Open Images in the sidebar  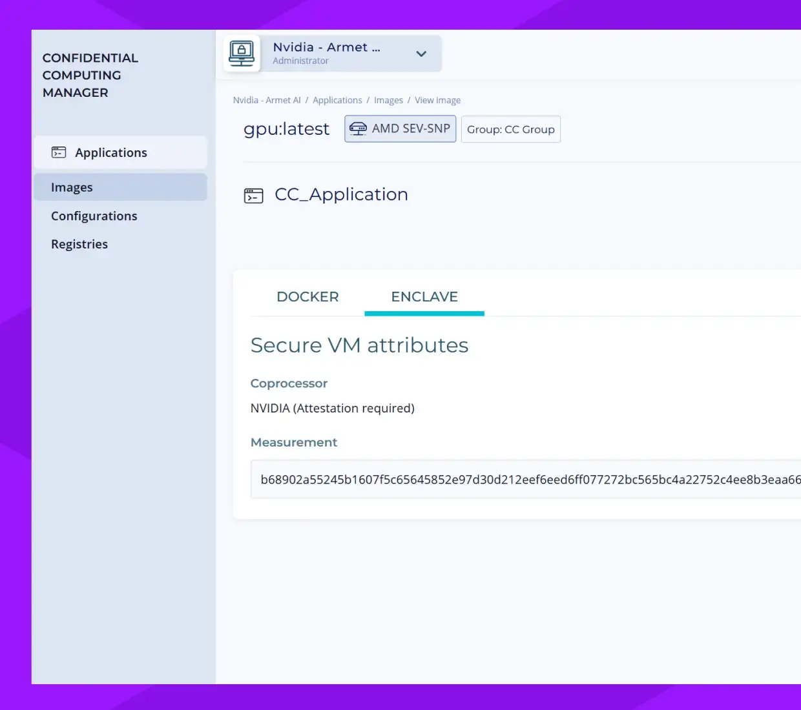coord(72,187)
